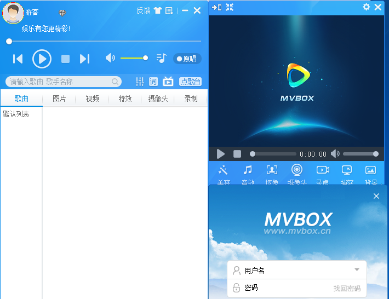Switch to the 特效 tab

click(x=125, y=99)
